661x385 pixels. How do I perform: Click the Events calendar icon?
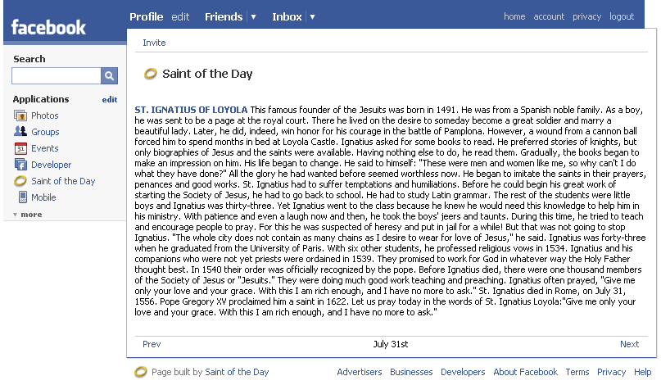21,148
